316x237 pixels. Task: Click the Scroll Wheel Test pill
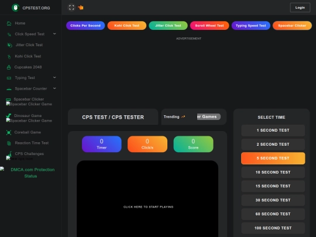coord(209,26)
